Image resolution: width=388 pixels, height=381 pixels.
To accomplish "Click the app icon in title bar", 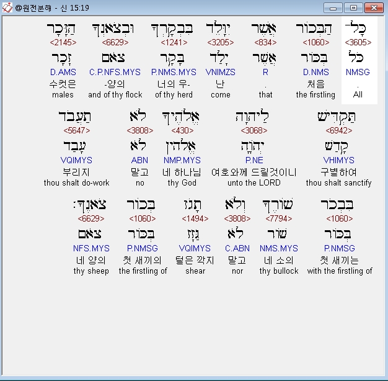I will [7, 7].
